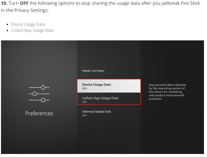Click the personal data description text
This screenshot has width=207, height=157.
[x=167, y=92]
